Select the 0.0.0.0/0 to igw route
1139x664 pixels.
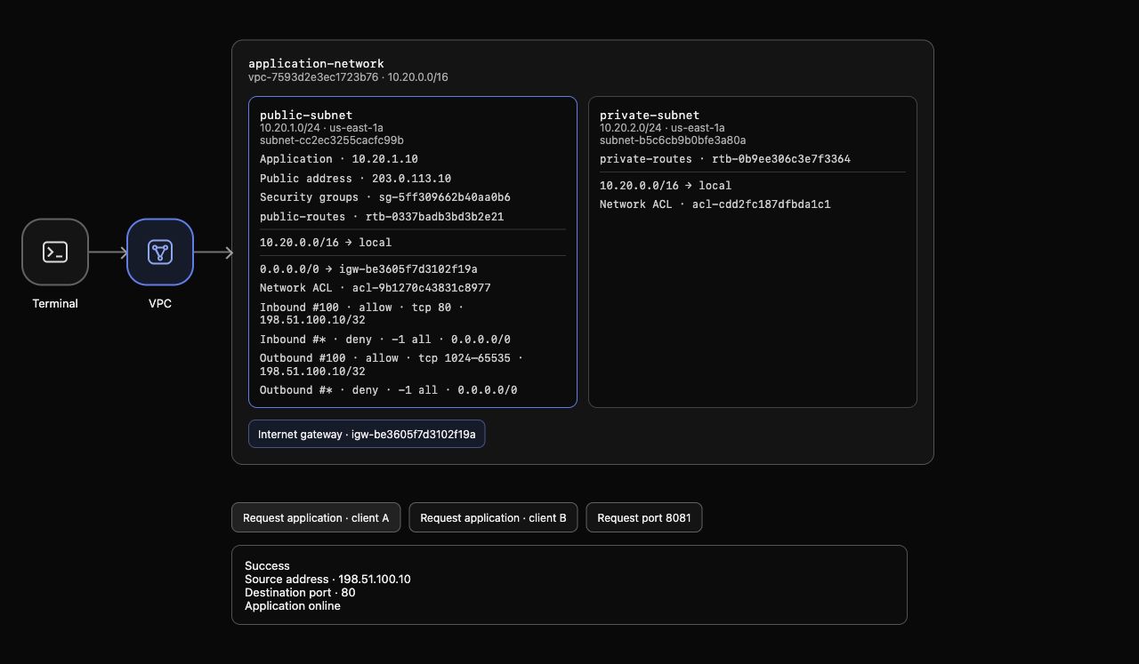(x=368, y=268)
